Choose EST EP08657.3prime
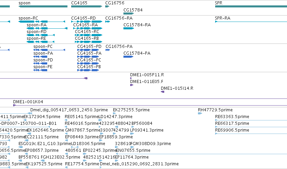Viewport: 287px width, 169px height. coord(42,150)
